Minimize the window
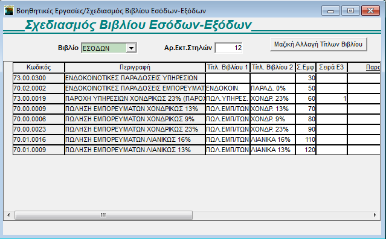This screenshot has height=239, width=386. [330, 11]
